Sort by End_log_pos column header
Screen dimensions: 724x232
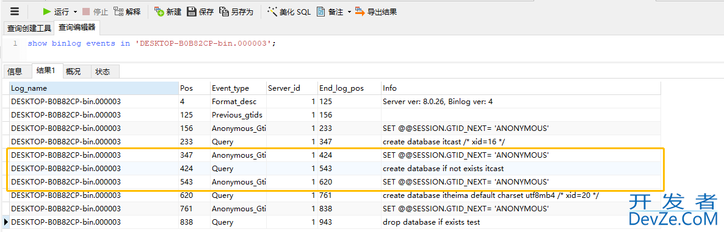(349, 88)
